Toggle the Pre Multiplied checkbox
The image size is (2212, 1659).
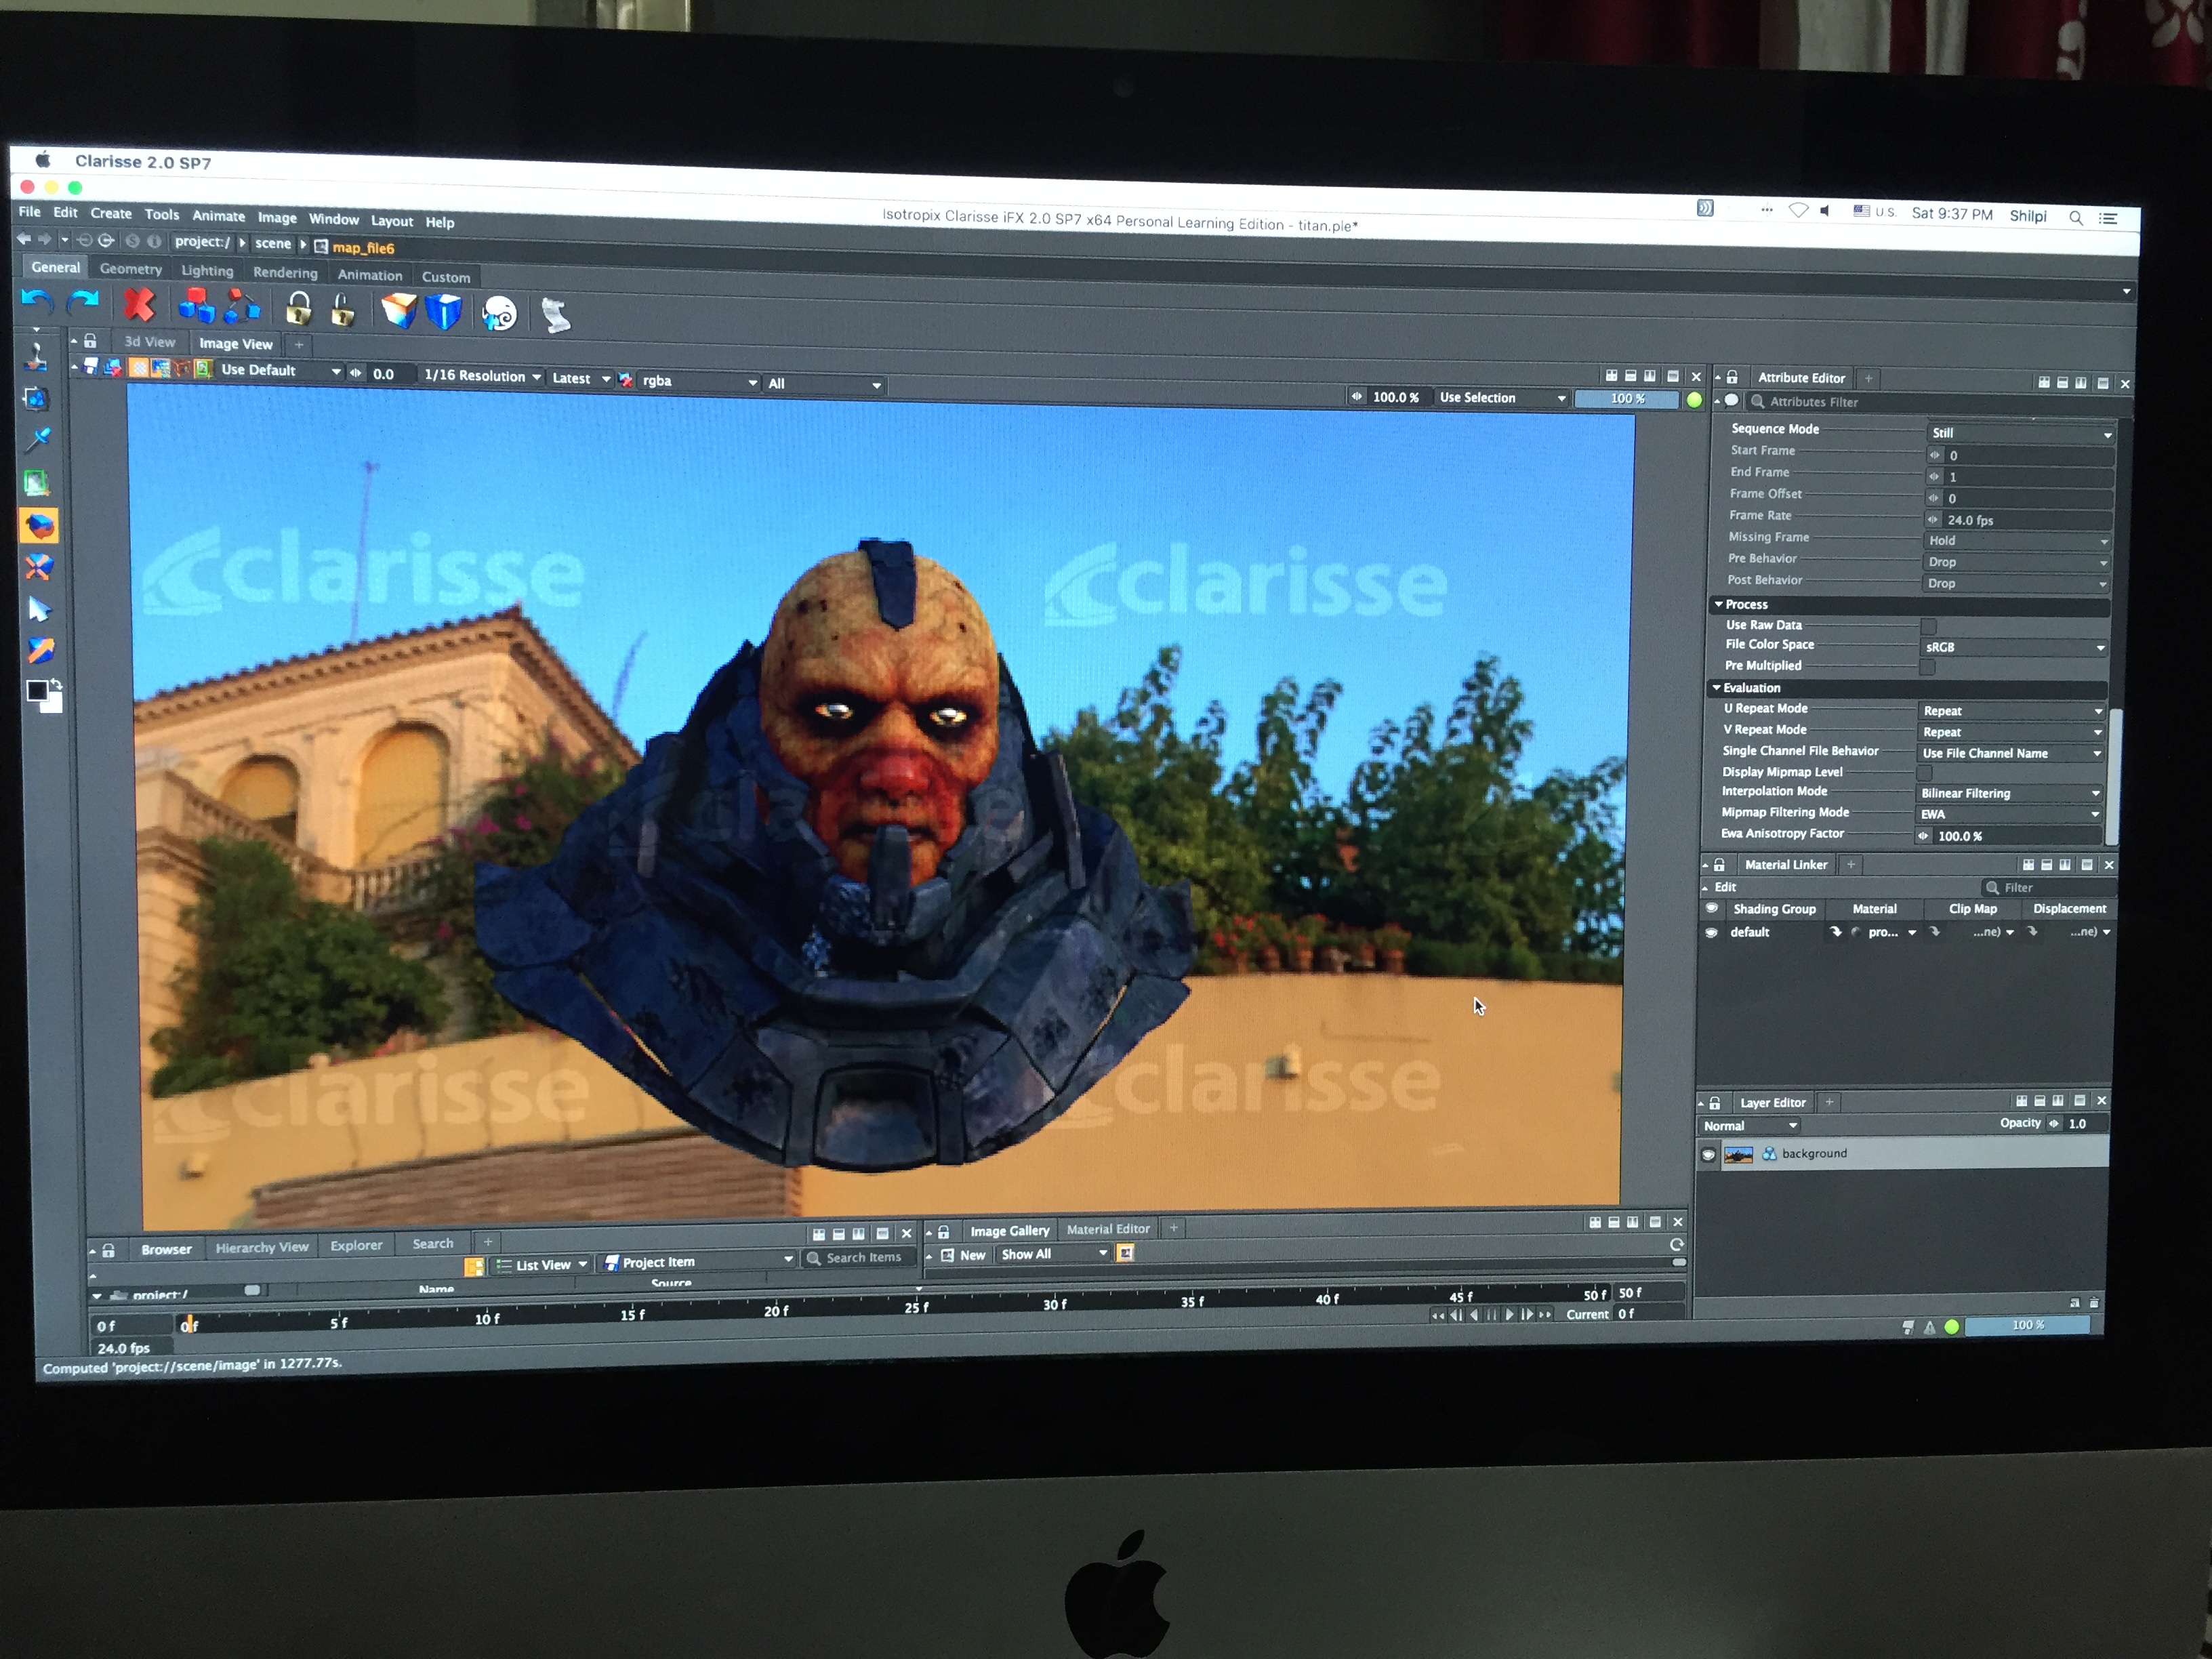(1927, 667)
